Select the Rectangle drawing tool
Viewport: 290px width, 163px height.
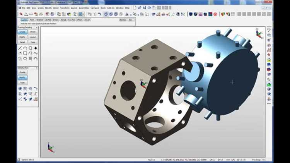coord(25,53)
